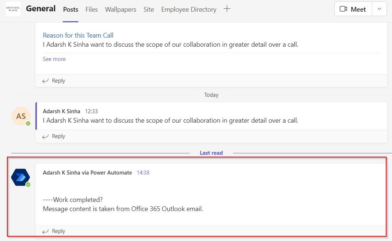Click the team logo avatar beside General
392x241 pixels.
click(x=13, y=9)
